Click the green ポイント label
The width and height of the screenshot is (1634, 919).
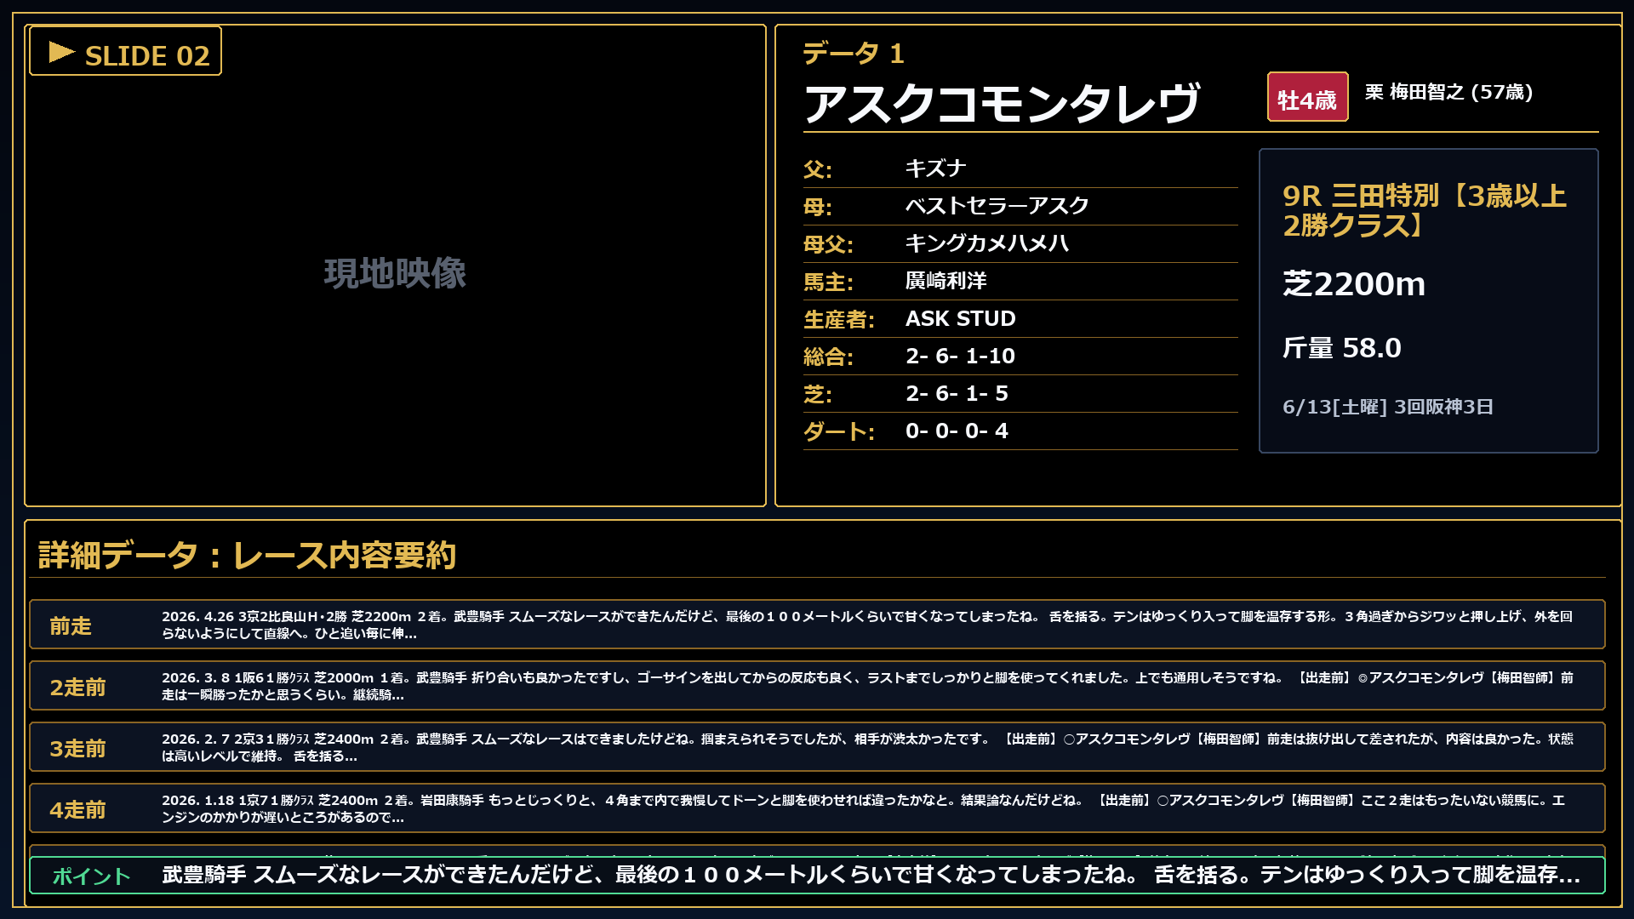(92, 876)
